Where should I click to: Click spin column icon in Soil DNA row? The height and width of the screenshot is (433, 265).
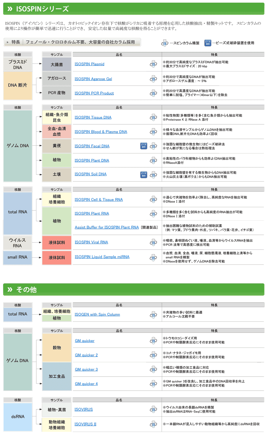[153, 174]
